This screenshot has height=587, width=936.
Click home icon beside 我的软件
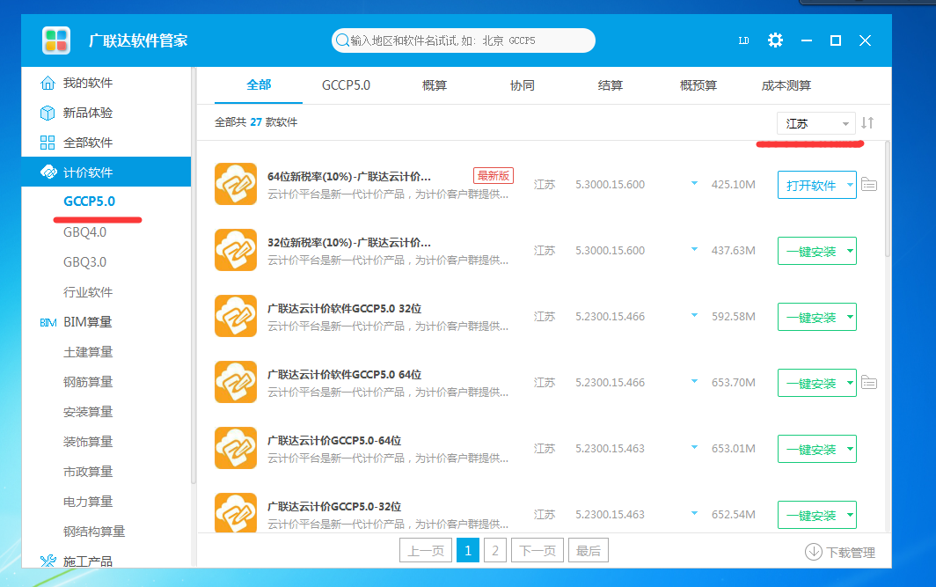pyautogui.click(x=48, y=83)
